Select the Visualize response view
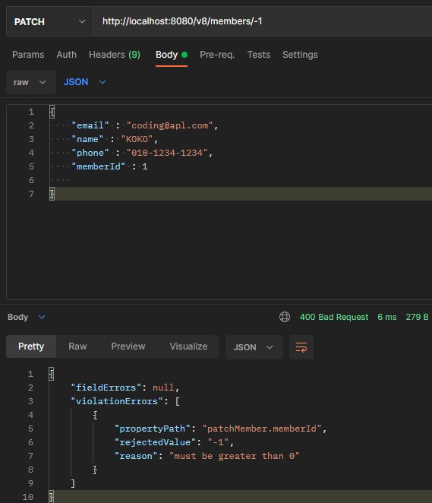Image resolution: width=432 pixels, height=503 pixels. pos(188,346)
